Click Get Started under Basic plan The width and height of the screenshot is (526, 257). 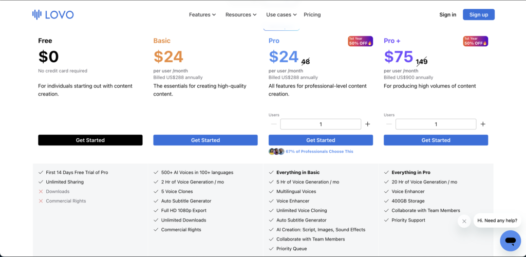point(205,140)
